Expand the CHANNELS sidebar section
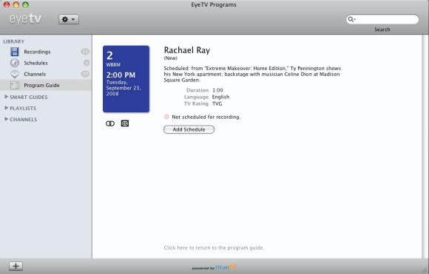429x274 pixels. (x=7, y=119)
